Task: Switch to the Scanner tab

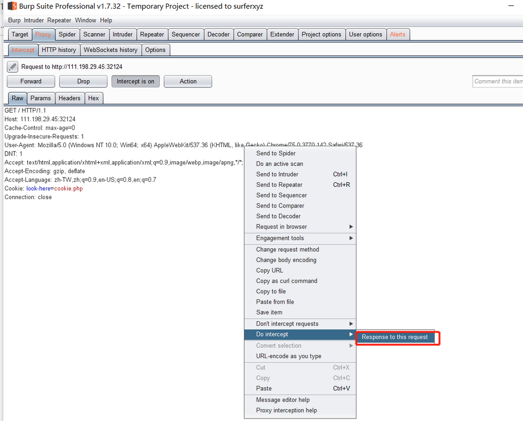Action: [94, 34]
